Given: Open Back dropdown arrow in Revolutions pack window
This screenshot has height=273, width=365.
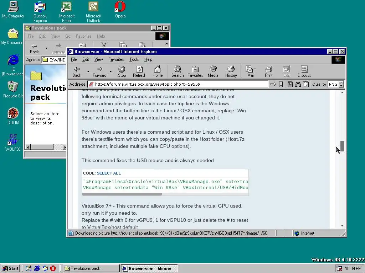Looking at the screenshot, I should 46,48.
